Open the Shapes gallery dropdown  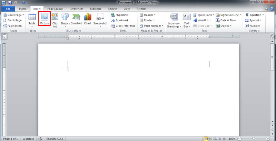click(65, 26)
